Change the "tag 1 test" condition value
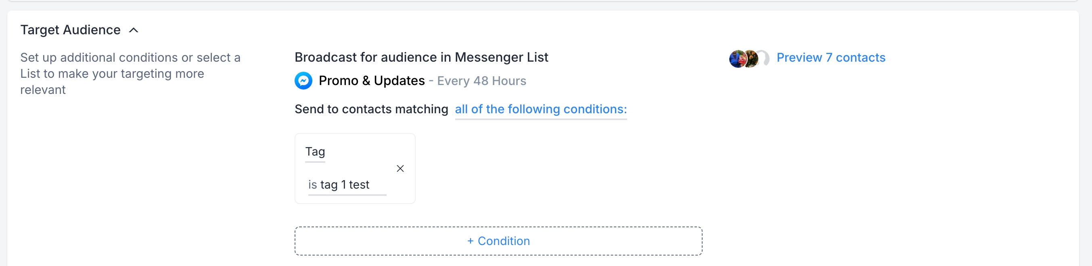 345,185
